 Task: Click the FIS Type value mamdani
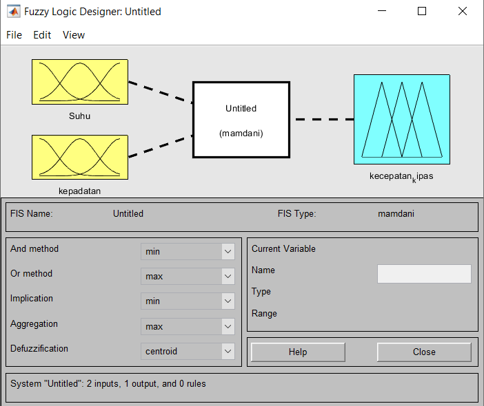point(396,213)
